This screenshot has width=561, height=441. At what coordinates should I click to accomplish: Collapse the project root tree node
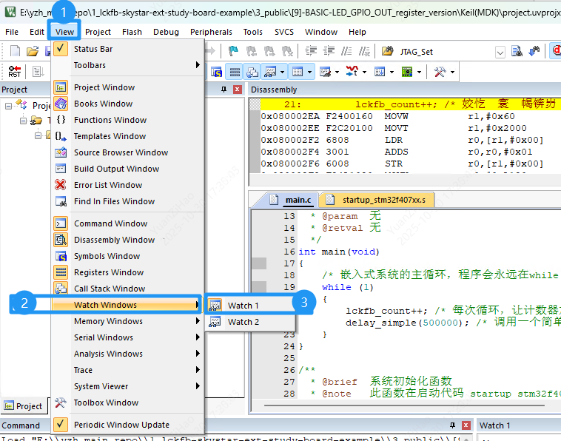click(x=9, y=106)
